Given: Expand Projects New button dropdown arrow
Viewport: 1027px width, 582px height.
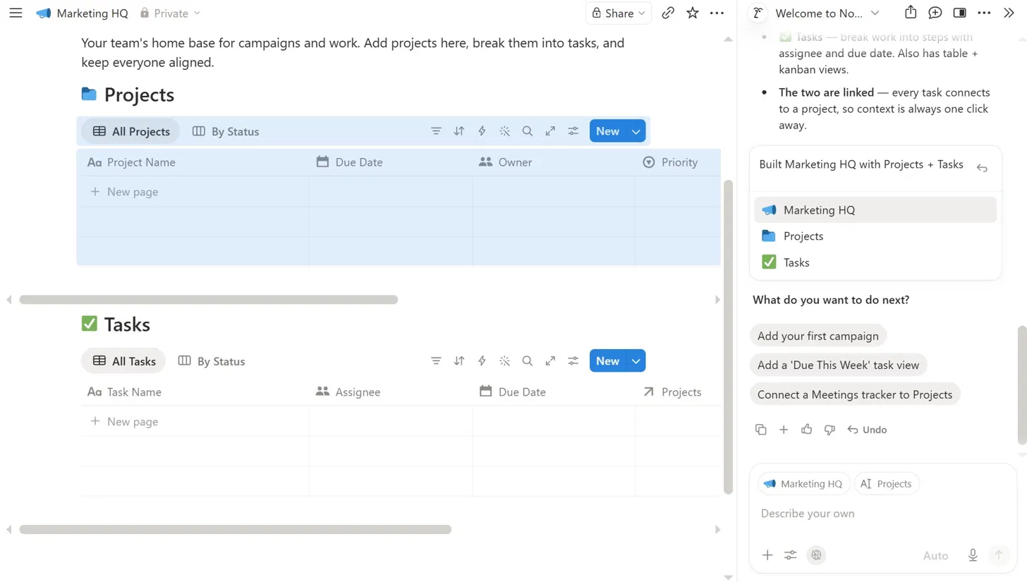Looking at the screenshot, I should [636, 131].
